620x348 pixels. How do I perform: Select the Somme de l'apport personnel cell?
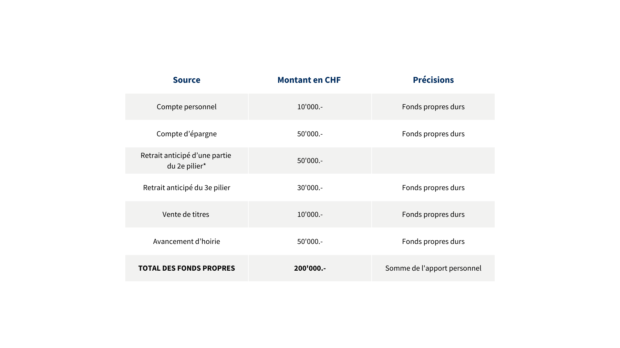pos(433,268)
